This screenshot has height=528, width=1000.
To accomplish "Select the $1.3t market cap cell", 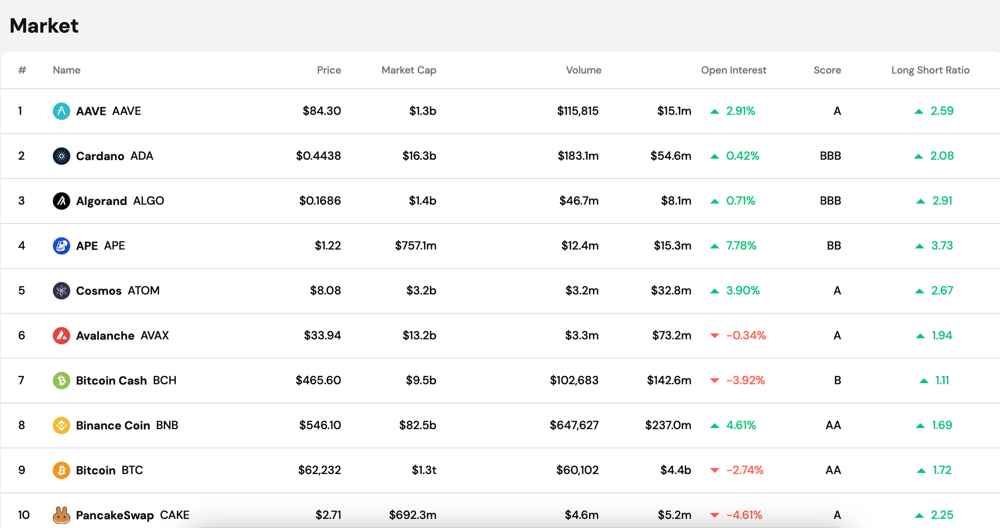I will (x=424, y=470).
